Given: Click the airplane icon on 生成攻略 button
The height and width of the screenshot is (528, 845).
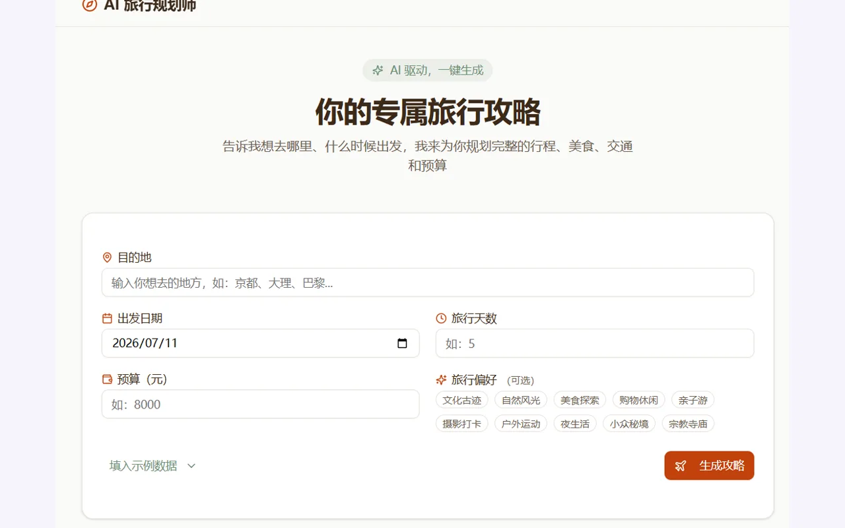Looking at the screenshot, I should 681,466.
